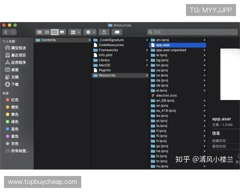Image resolution: width=240 pixels, height=192 pixels.
Task: Switch to list view in the toolbar
Action: [x=47, y=32]
